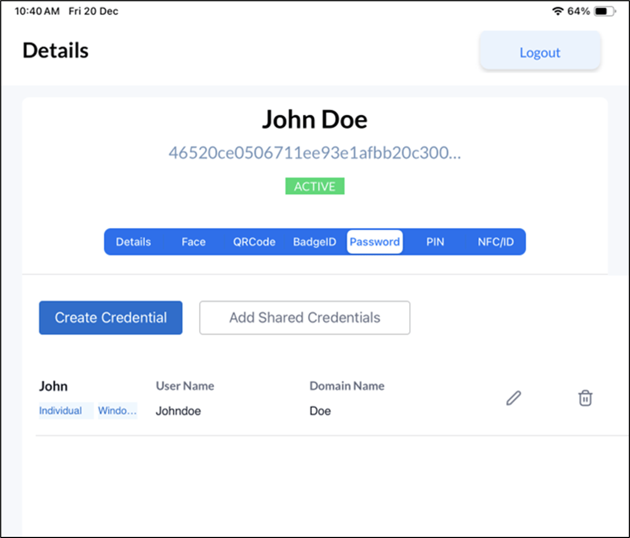This screenshot has height=538, width=630.
Task: Click the Details page title
Action: click(x=55, y=50)
